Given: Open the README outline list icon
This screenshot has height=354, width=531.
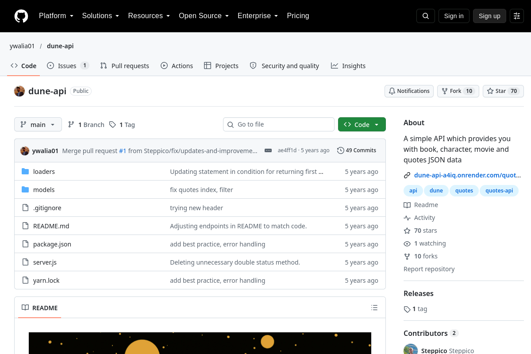Looking at the screenshot, I should 374,308.
